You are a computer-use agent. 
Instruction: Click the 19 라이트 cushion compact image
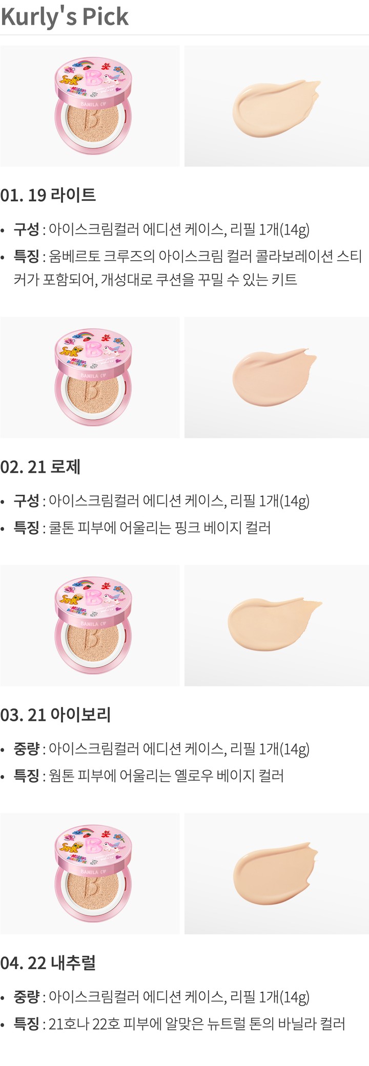coord(90,106)
